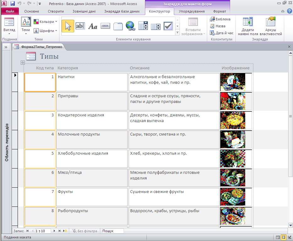
Task: Open the Property Sheet (Аркуш властивостей)
Action: coord(271,27)
